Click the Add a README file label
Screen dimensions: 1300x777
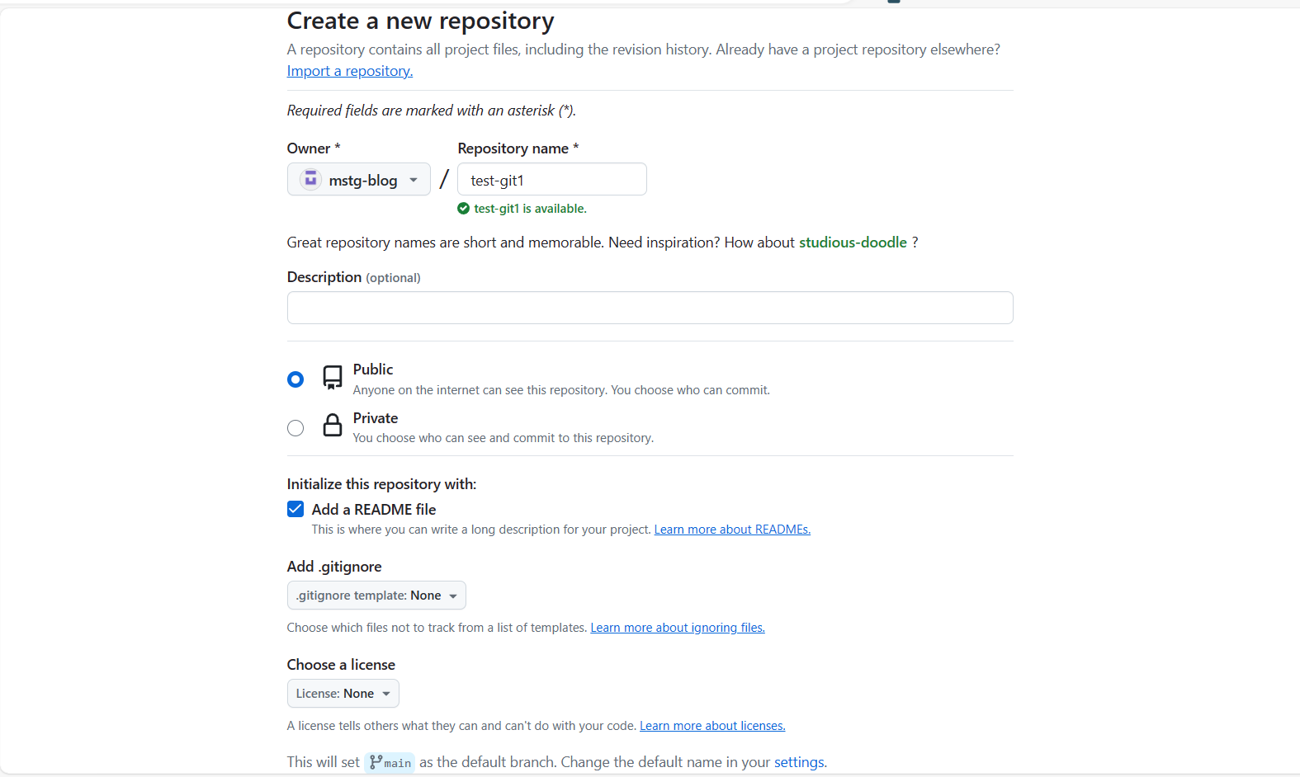coord(374,510)
